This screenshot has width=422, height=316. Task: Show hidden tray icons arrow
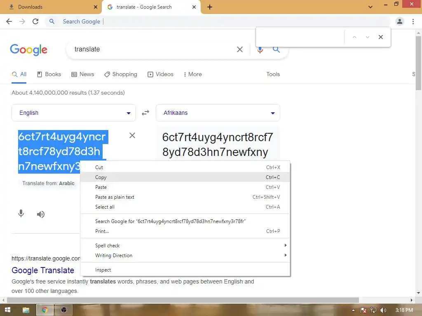click(353, 310)
